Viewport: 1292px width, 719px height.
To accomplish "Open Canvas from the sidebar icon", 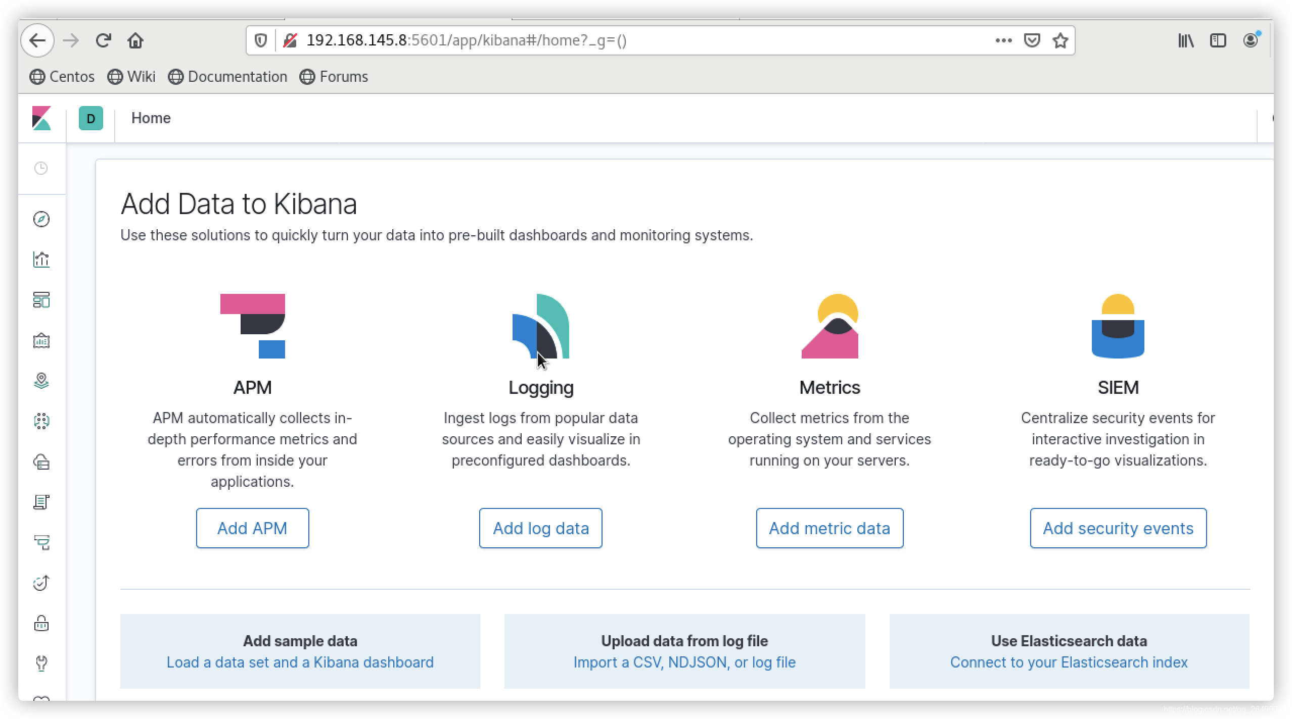I will click(x=41, y=341).
